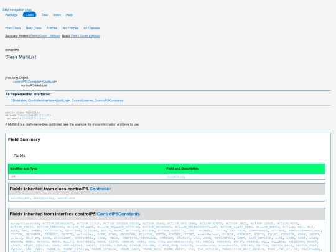
Task: Switch to Frames view
Action: [52, 28]
